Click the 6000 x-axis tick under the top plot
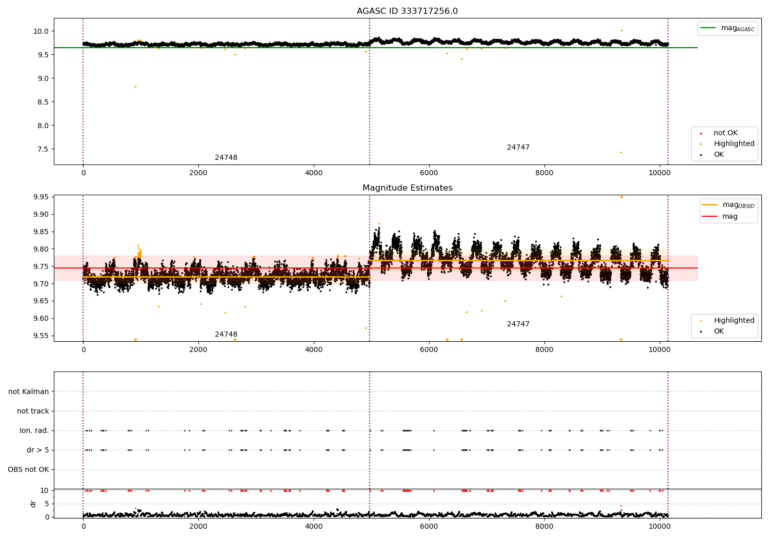 click(429, 173)
